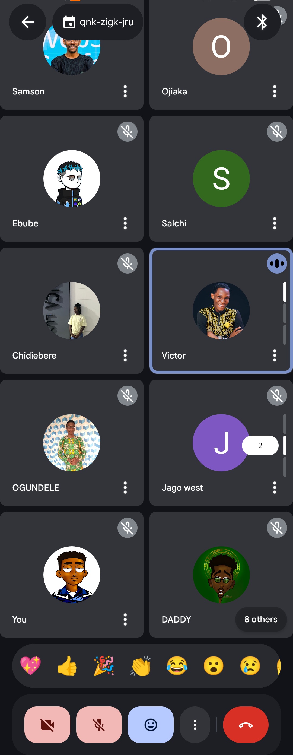Viewport: 293px width, 755px height.
Task: Send the crying face reaction
Action: coord(250,665)
